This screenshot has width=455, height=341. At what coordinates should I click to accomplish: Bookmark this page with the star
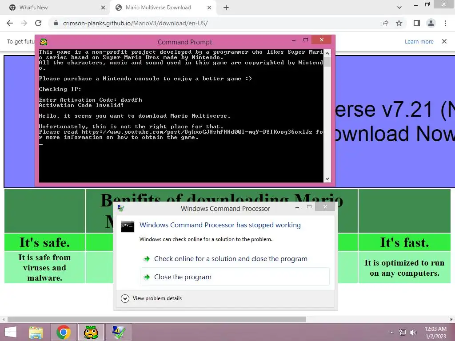(399, 23)
